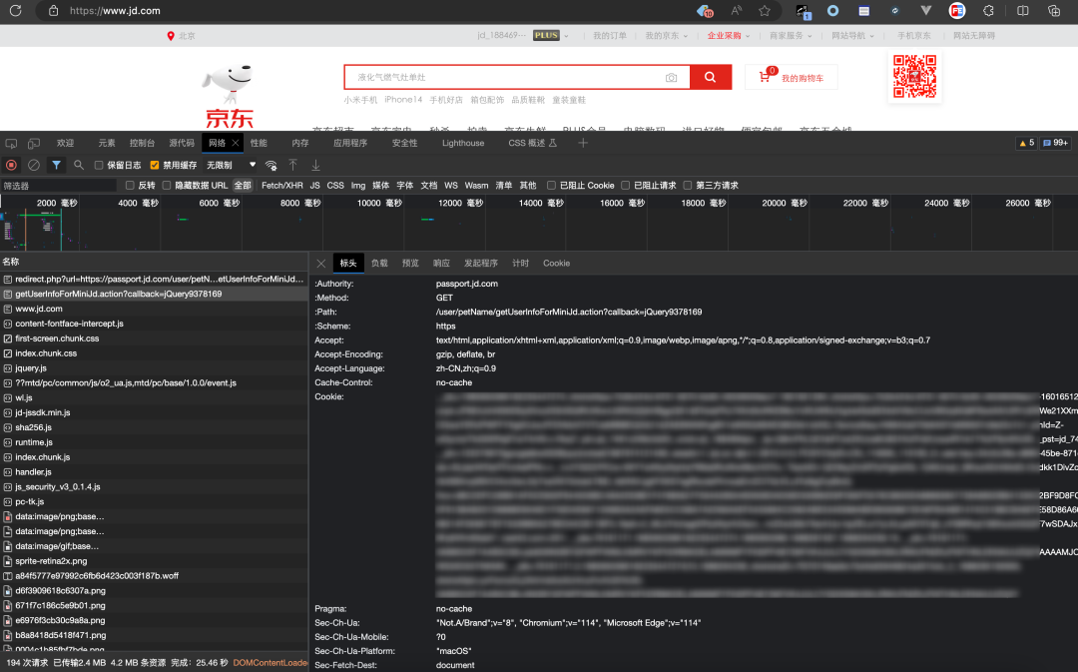Image resolution: width=1078 pixels, height=672 pixels.
Task: Click the red JD search button
Action: pos(711,77)
